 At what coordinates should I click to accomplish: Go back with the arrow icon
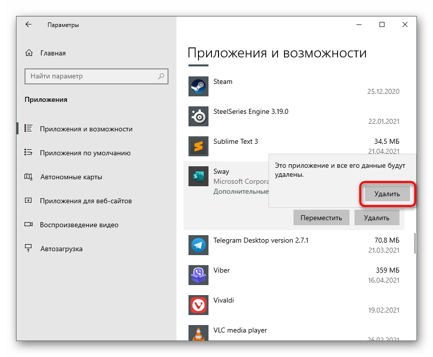tap(28, 24)
